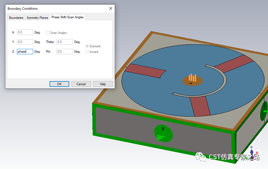Select the Inward radio button
The height and width of the screenshot is (169, 268).
tap(87, 52)
